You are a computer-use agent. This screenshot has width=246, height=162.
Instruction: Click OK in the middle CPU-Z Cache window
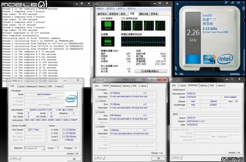[158, 159]
